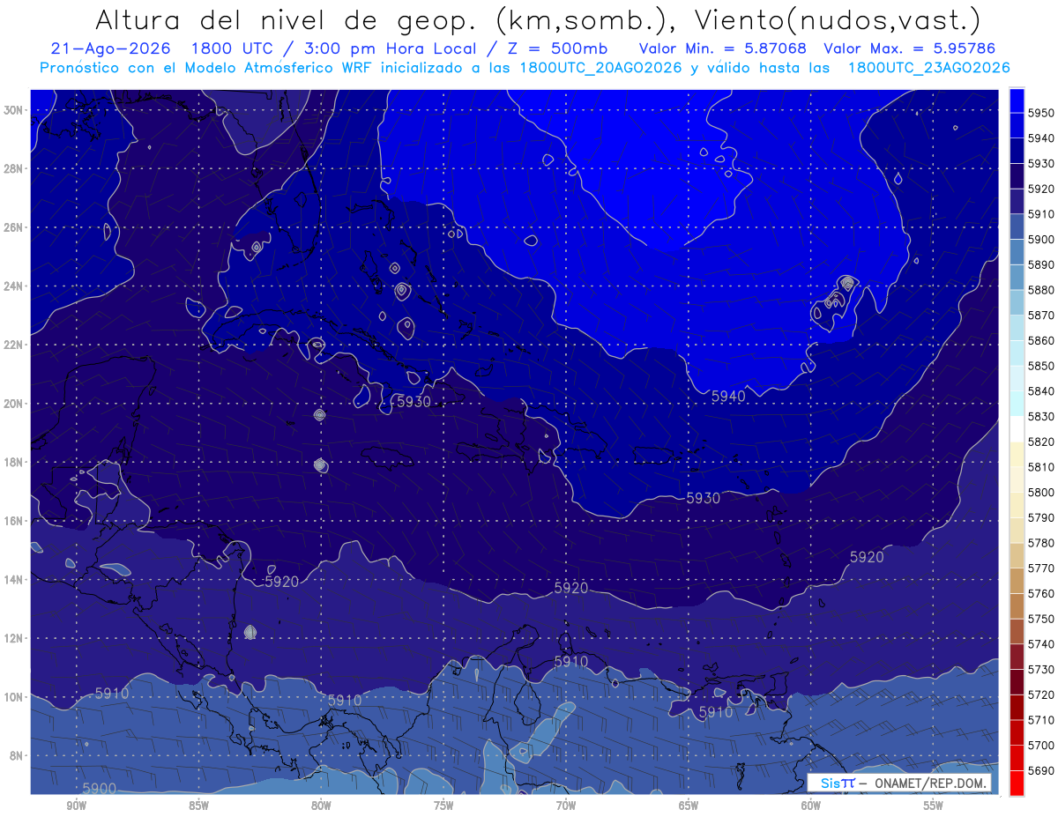Click the 30N latitude axis label

[x=14, y=110]
